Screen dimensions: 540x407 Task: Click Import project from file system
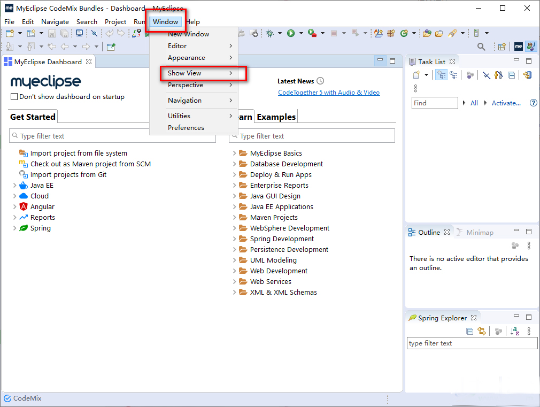pos(79,153)
